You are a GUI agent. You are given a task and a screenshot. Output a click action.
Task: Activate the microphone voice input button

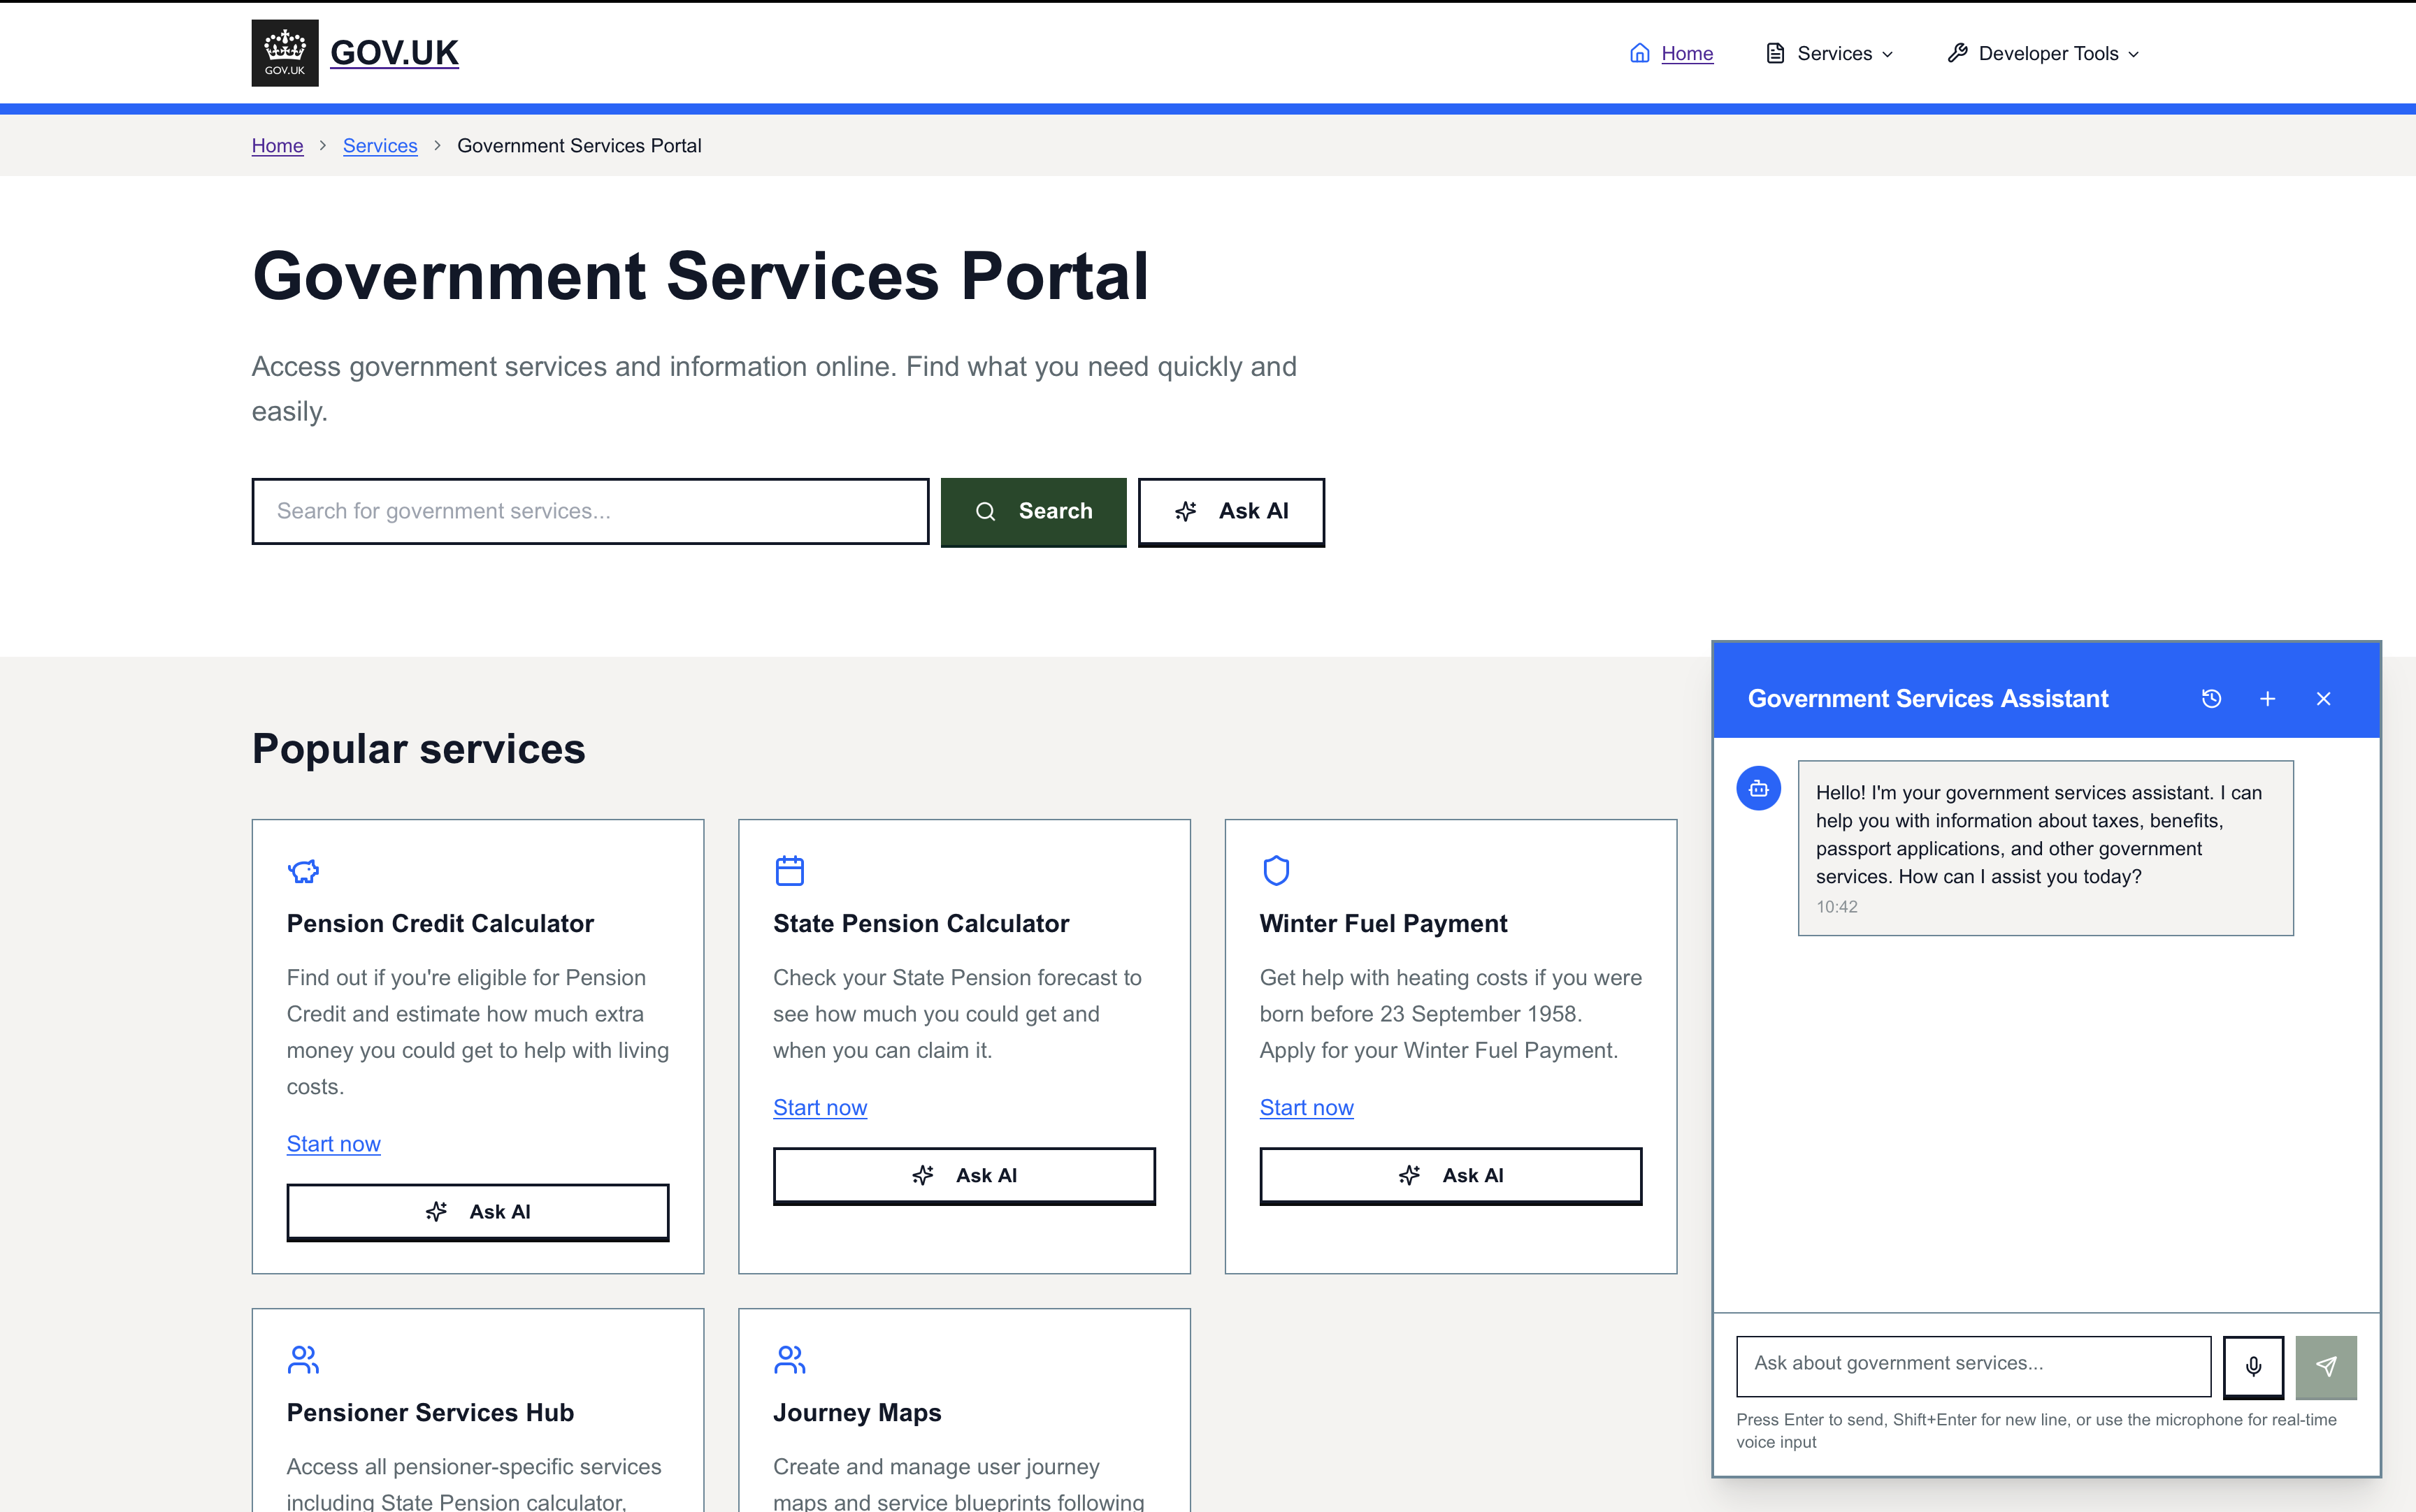click(2253, 1366)
